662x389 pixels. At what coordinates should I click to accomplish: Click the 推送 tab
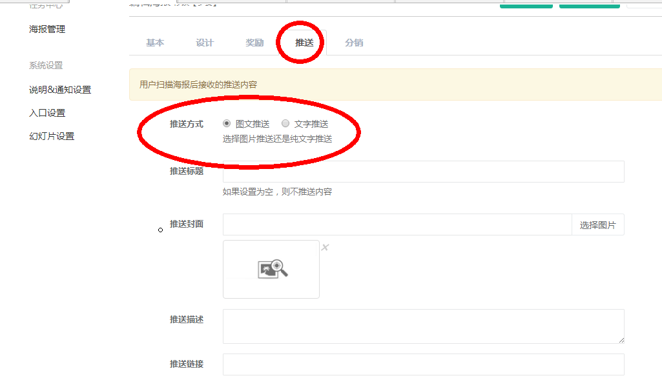pyautogui.click(x=304, y=43)
